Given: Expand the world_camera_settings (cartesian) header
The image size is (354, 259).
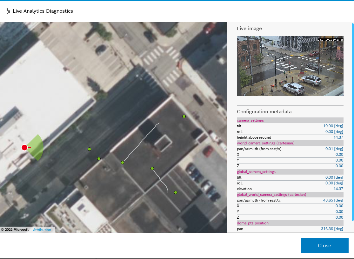Looking at the screenshot, I should click(290, 143).
